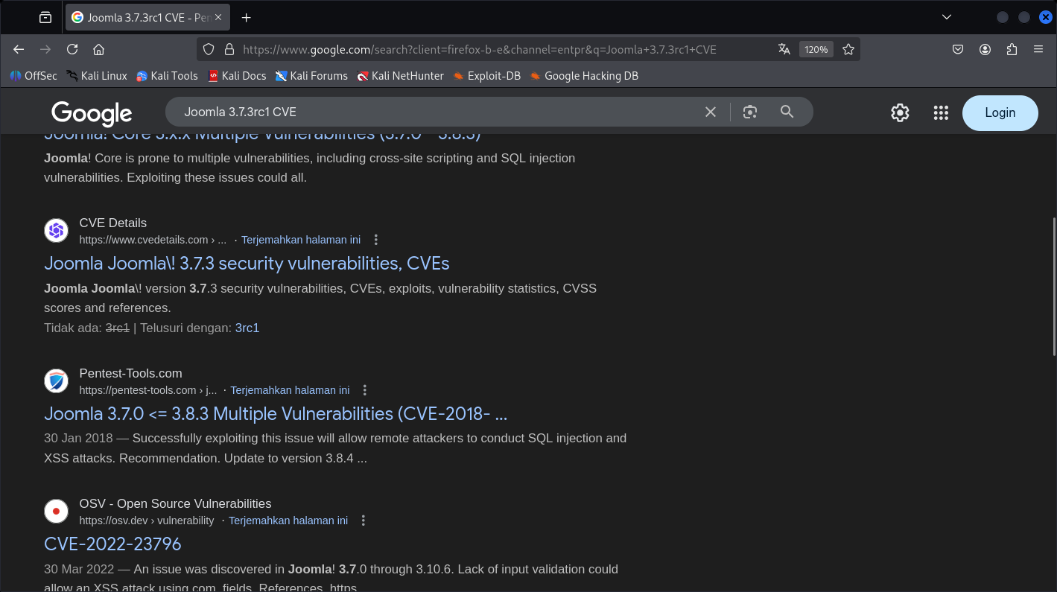Open more options for CVE Details result
Viewport: 1057px width, 592px height.
[375, 240]
